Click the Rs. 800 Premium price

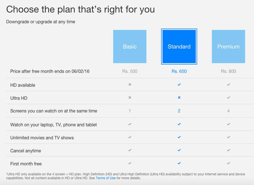[x=228, y=71]
